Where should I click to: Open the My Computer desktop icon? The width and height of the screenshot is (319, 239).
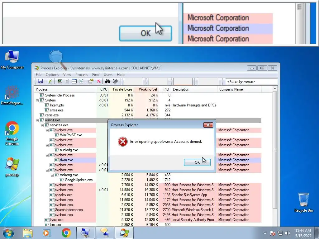pos(12,60)
